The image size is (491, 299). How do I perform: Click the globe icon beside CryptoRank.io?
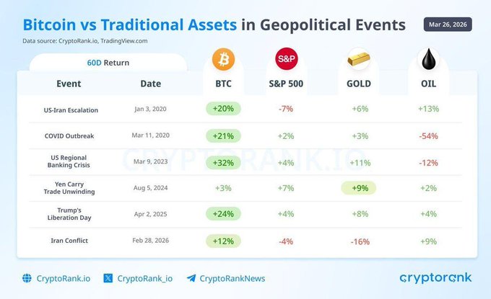(x=27, y=278)
